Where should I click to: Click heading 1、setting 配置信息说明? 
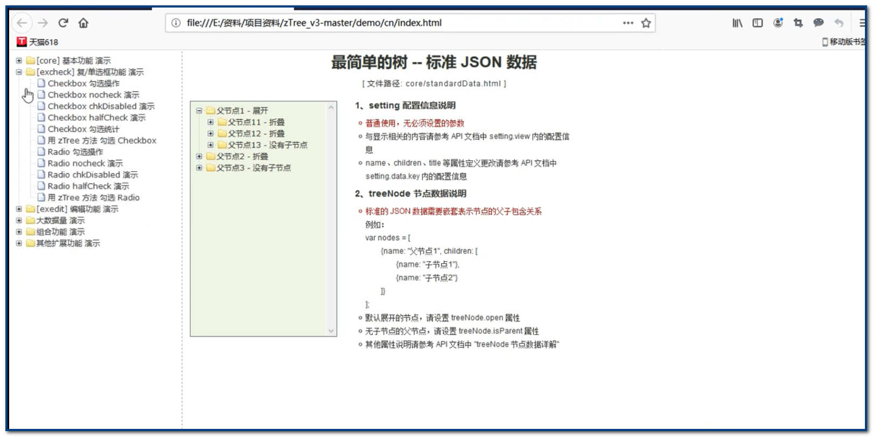pos(405,105)
